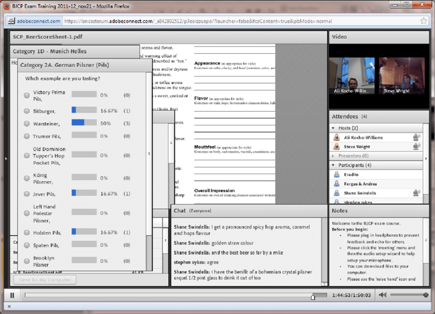The width and height of the screenshot is (435, 314).
Task: Select Victory Prima Pils radio option
Action: 26,95
